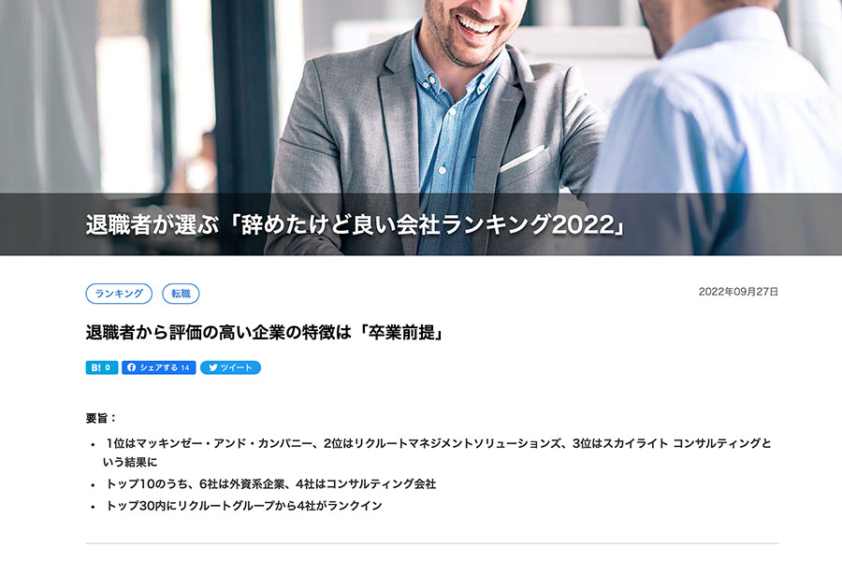Click the Twitter bird icon
Viewport: 842px width, 561px height.
213,367
